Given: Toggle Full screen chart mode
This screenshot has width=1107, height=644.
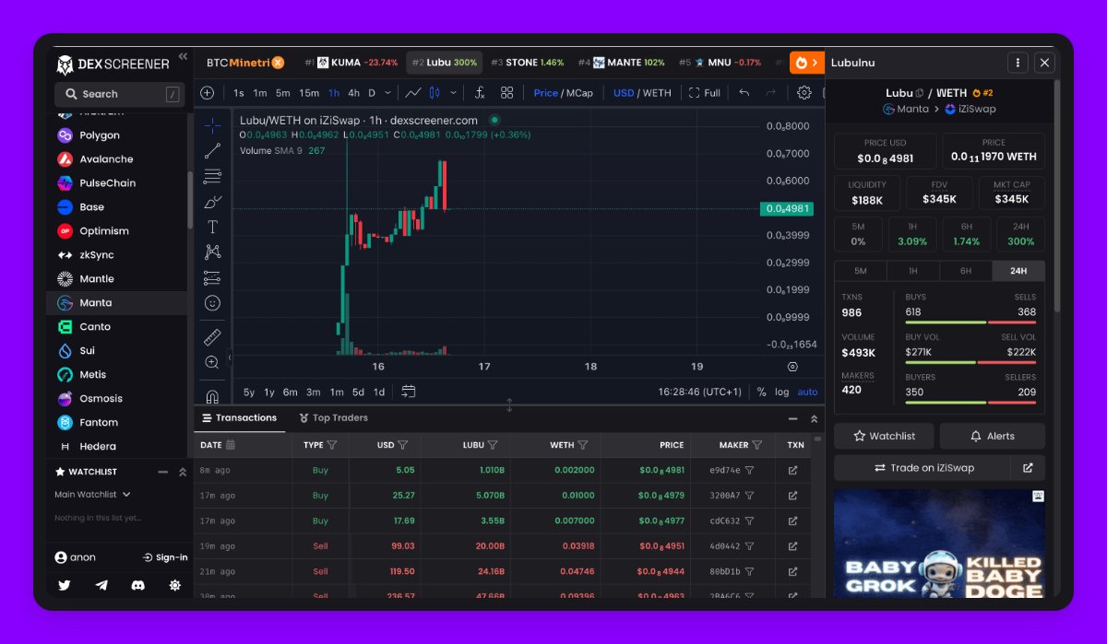Looking at the screenshot, I should pos(705,93).
